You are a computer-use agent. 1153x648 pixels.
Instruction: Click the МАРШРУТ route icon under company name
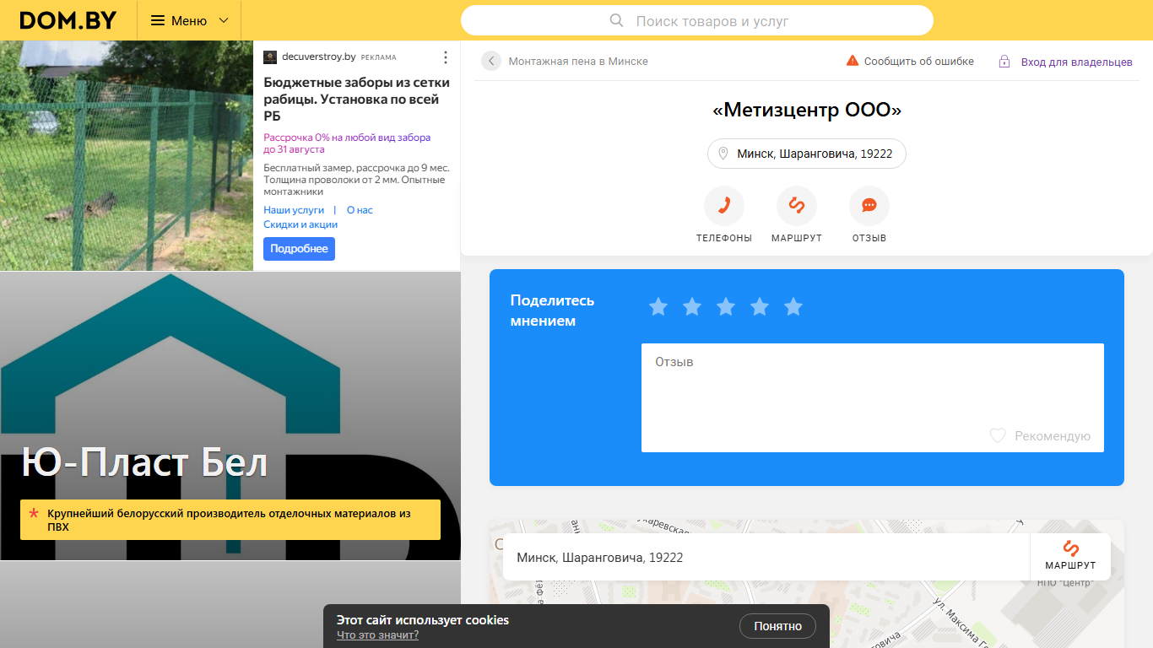796,206
